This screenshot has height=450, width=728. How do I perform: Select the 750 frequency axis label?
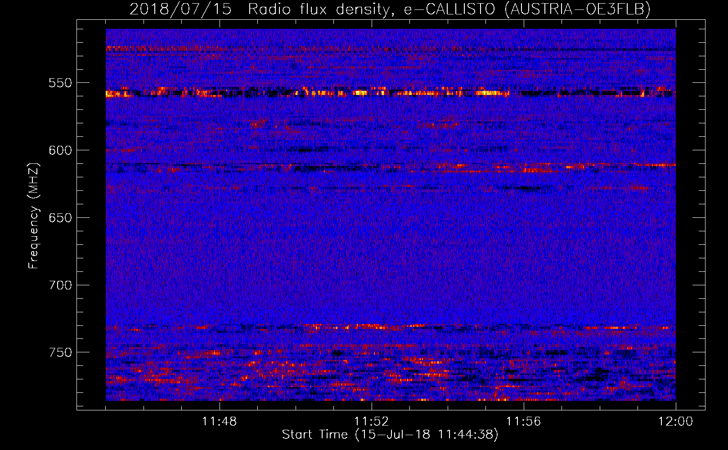(60, 352)
